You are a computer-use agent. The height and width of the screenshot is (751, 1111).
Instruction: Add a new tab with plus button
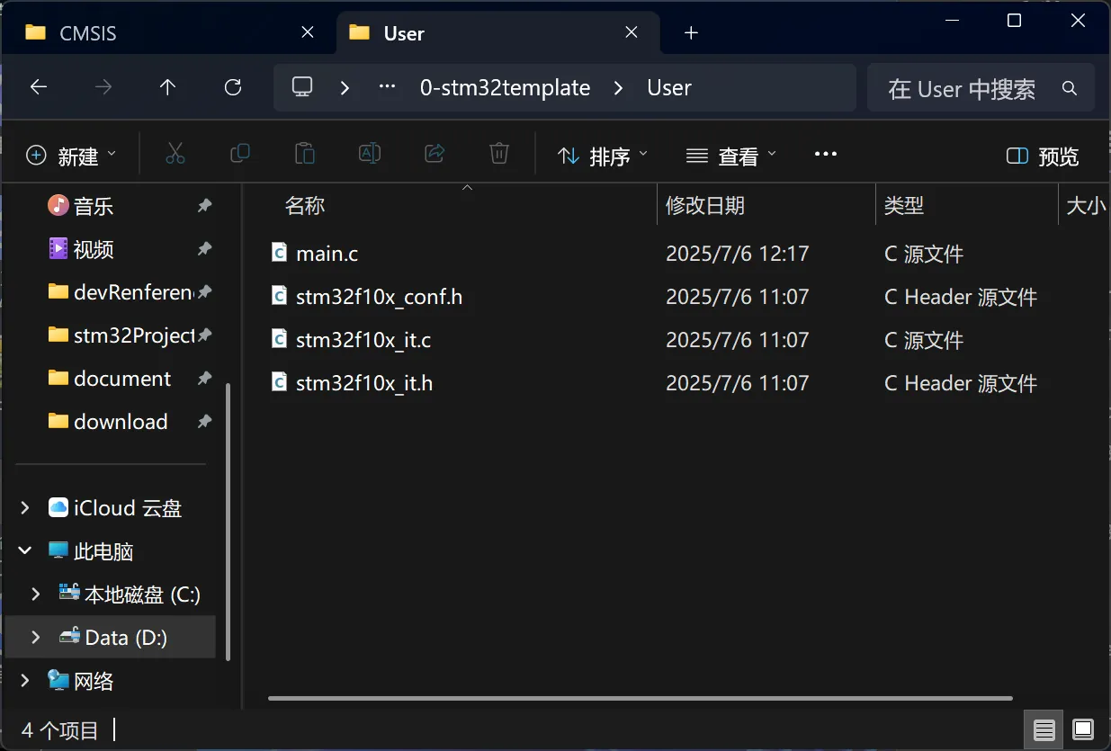point(691,33)
